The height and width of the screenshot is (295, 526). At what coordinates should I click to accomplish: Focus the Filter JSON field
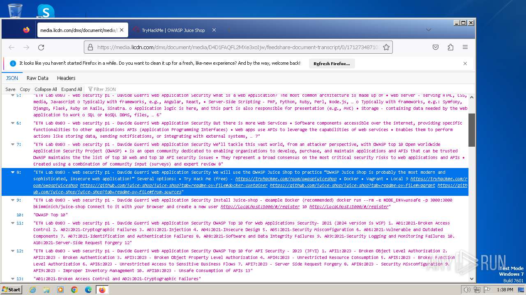[105, 89]
